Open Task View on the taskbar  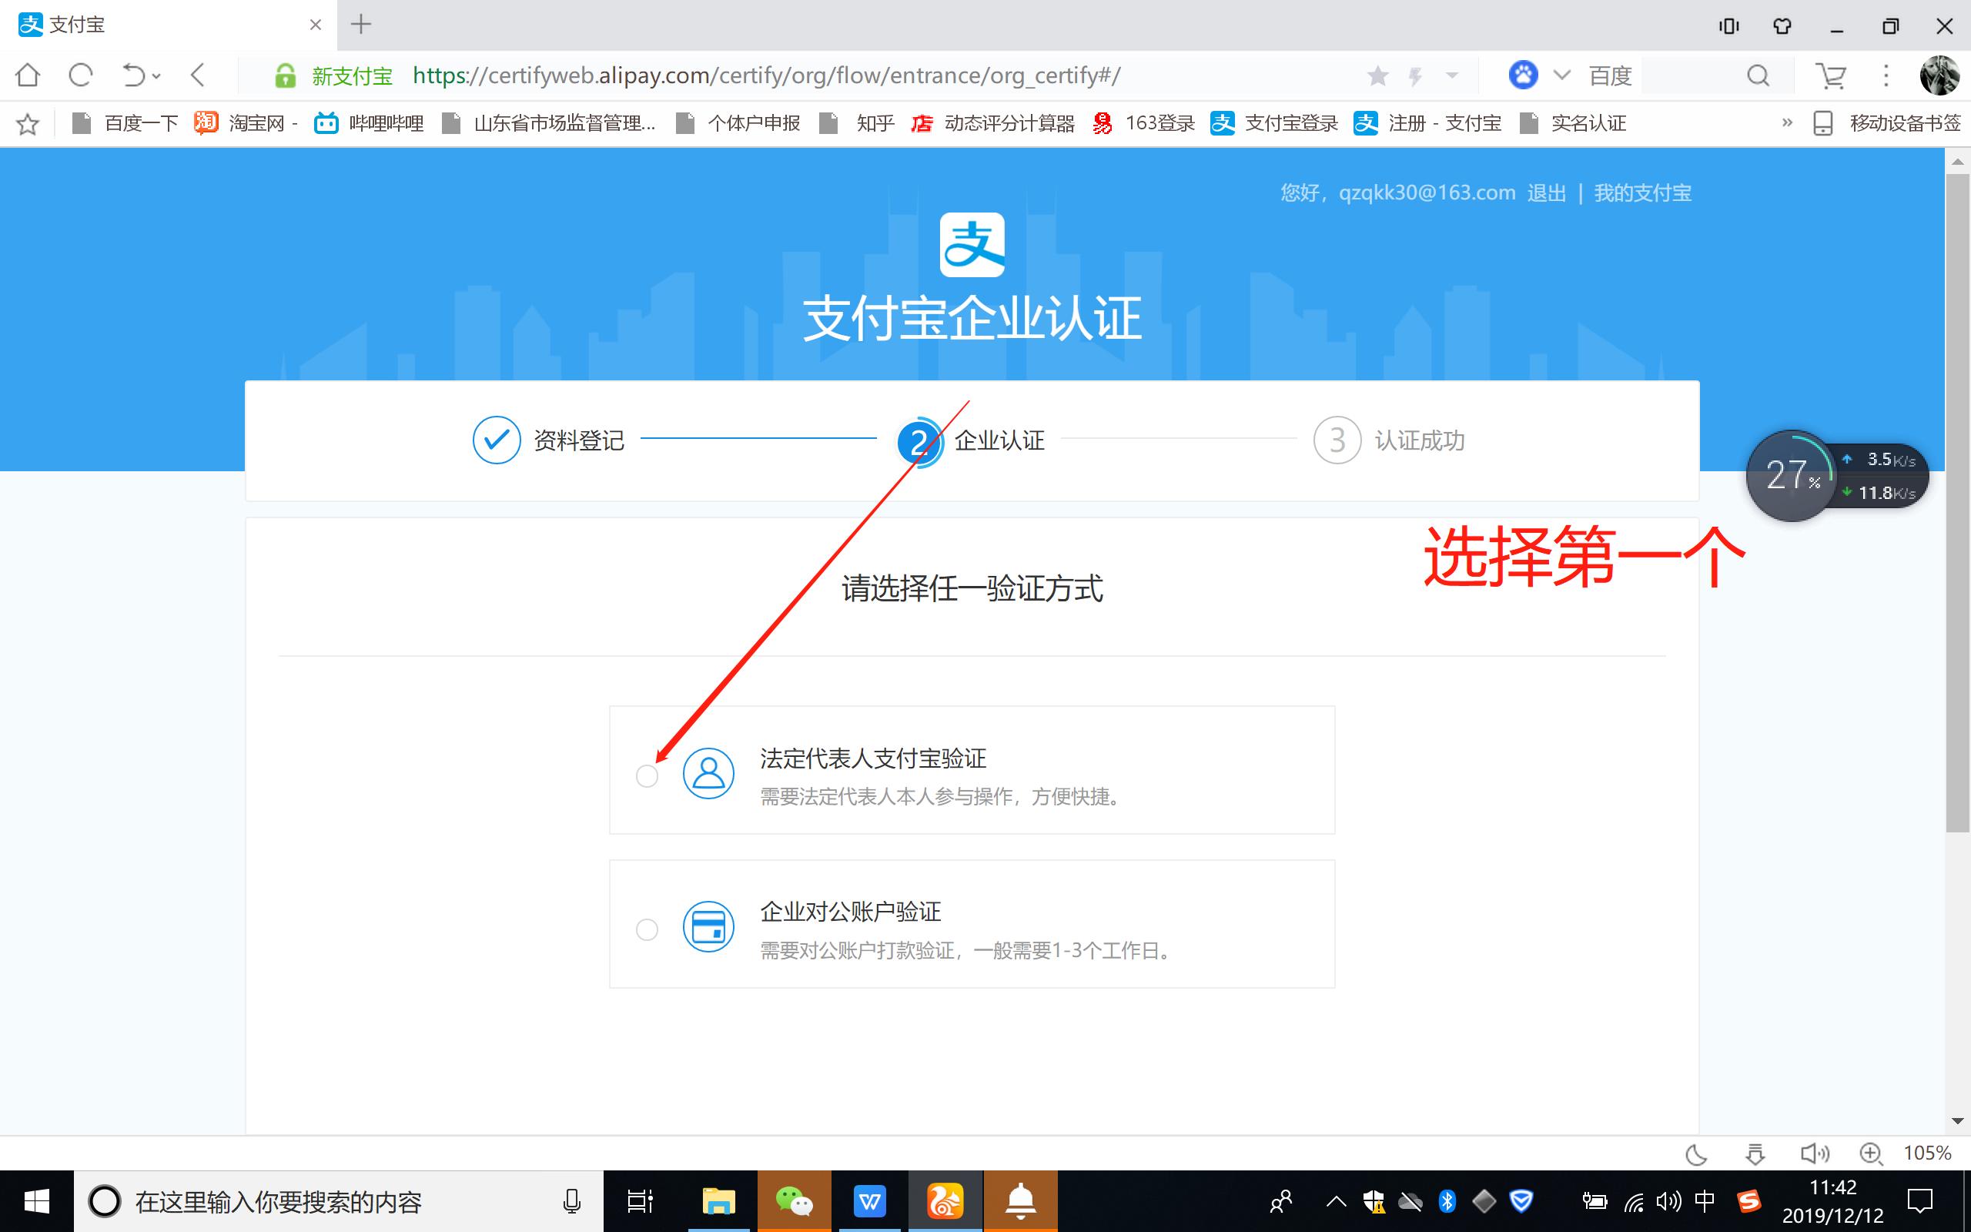pyautogui.click(x=640, y=1201)
